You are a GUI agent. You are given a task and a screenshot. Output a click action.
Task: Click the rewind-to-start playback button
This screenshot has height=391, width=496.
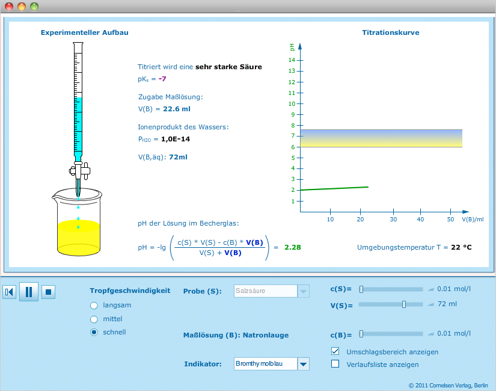[9, 292]
